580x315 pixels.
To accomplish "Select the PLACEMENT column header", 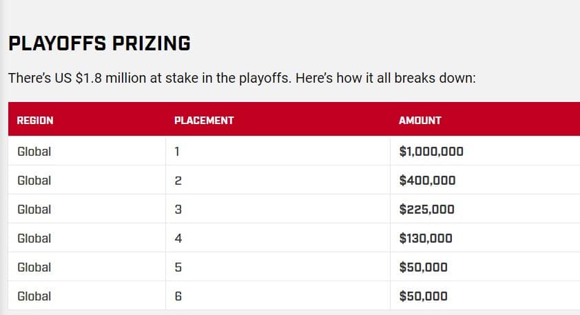I will click(204, 120).
